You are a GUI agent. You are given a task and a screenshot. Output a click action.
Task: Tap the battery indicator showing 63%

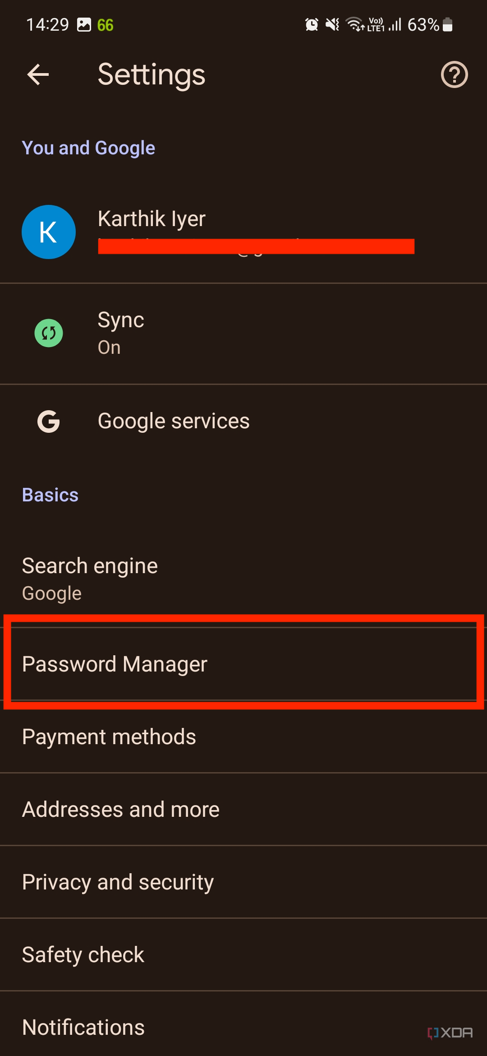448,25
